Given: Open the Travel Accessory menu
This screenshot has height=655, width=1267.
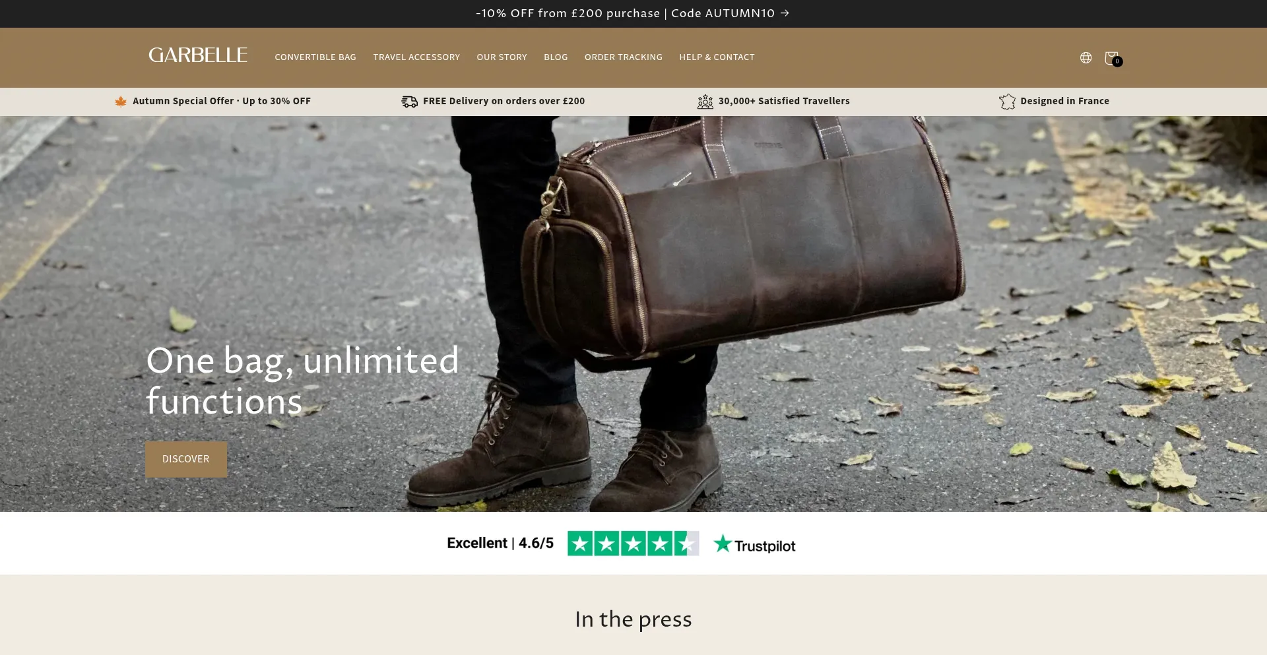Looking at the screenshot, I should click(416, 57).
